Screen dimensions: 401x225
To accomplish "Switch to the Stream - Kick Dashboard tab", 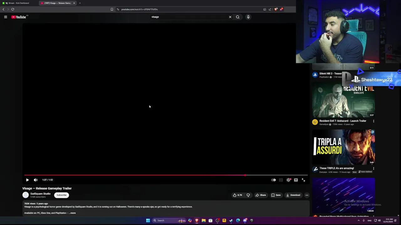I will coord(19,3).
